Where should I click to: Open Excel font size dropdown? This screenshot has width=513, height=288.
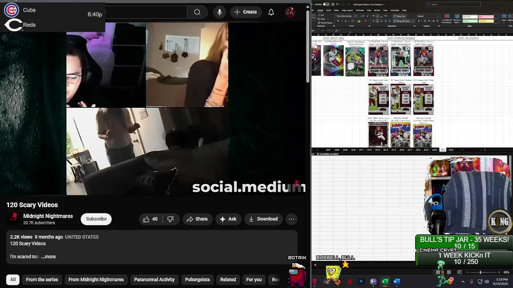[360, 16]
